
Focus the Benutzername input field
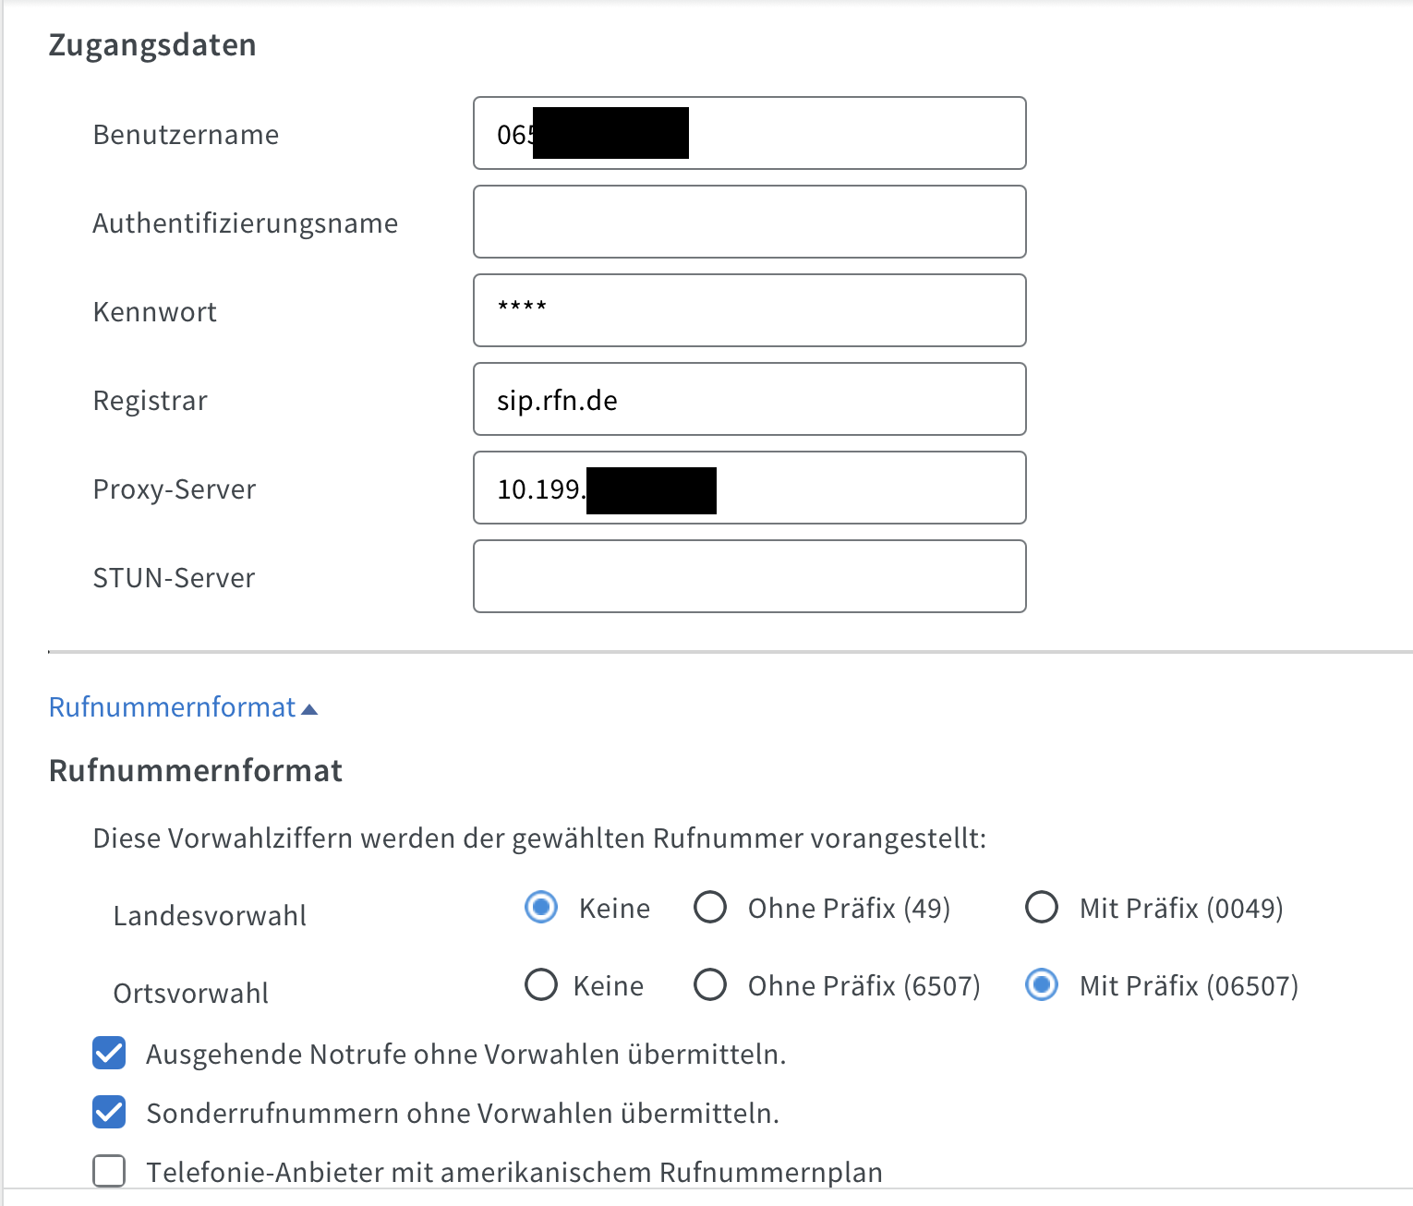pyautogui.click(x=750, y=133)
